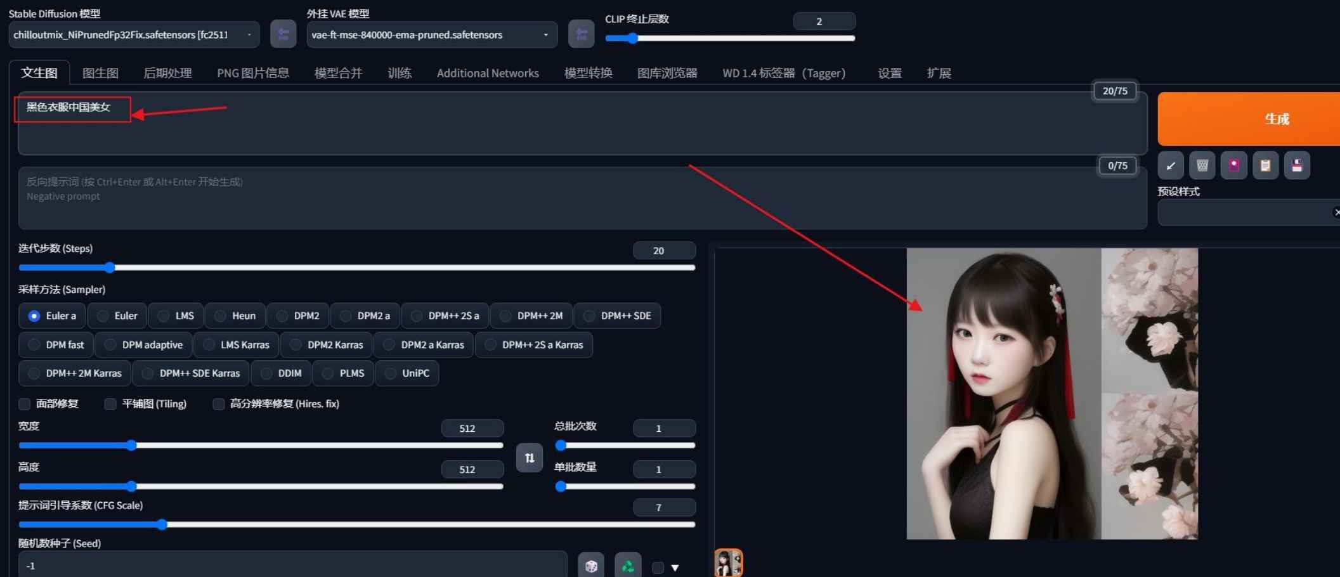Click the dice icon to randomize seed
This screenshot has height=577, width=1340.
coord(590,566)
